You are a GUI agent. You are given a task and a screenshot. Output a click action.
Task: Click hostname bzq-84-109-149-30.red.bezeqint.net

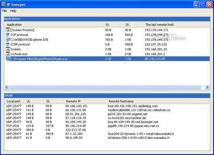pyautogui.click(x=133, y=122)
